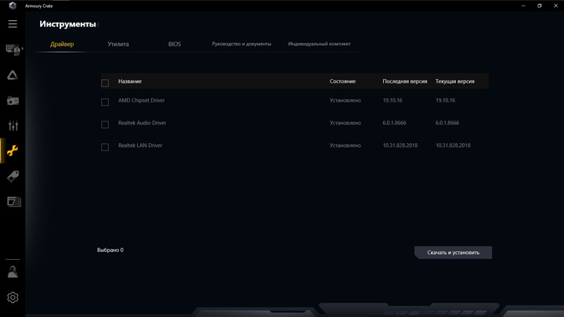564x317 pixels.
Task: Open the user account profile icon
Action: pyautogui.click(x=13, y=272)
